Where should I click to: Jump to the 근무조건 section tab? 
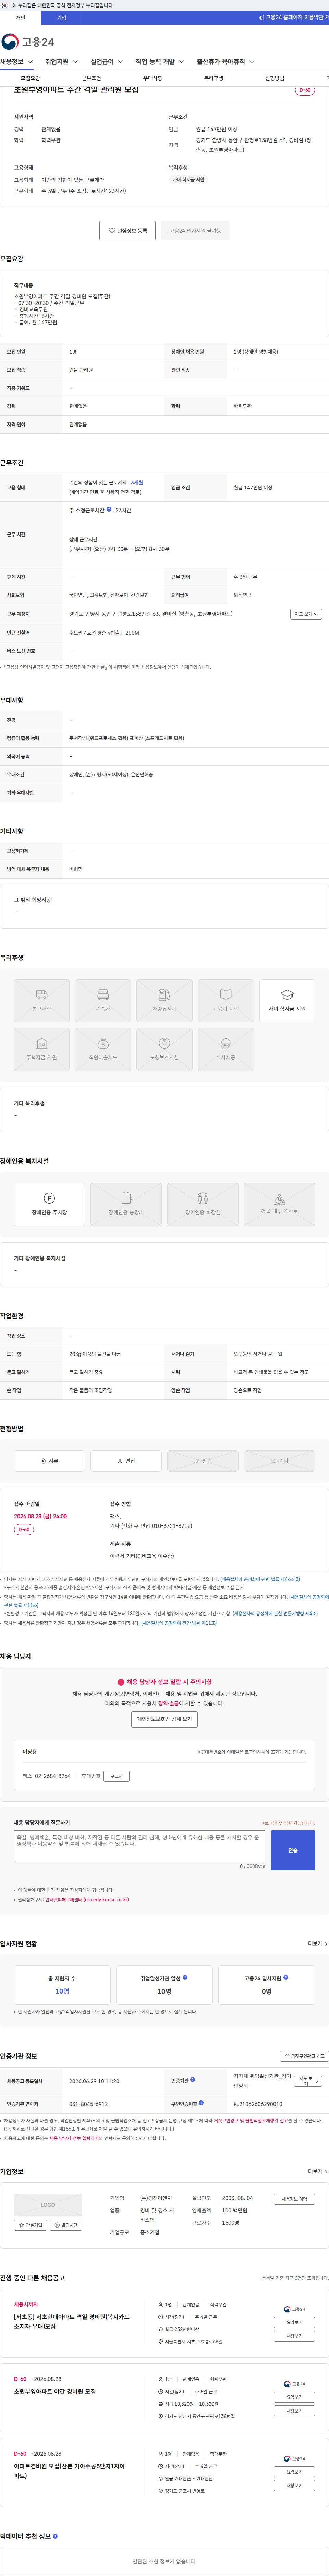click(91, 78)
